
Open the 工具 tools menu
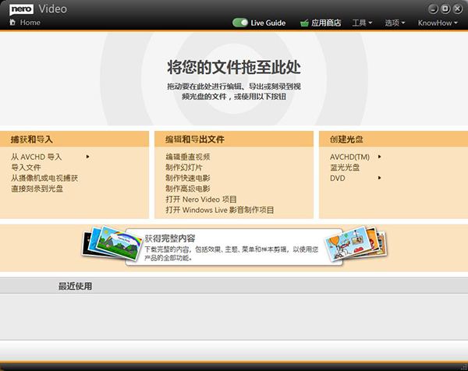coord(362,23)
